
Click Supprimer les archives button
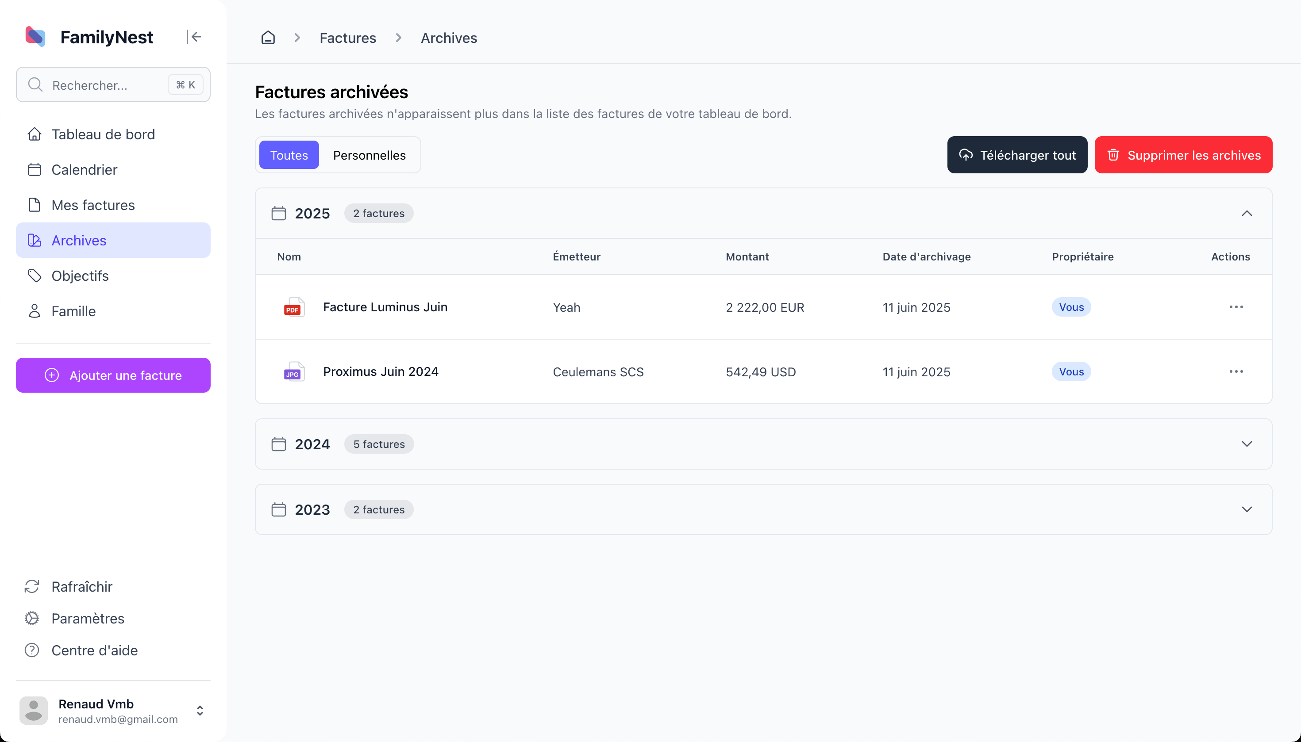(x=1183, y=155)
